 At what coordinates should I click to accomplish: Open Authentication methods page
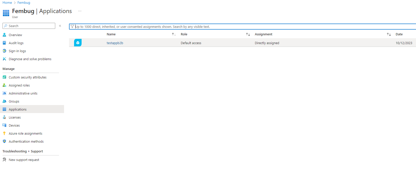[x=26, y=142]
